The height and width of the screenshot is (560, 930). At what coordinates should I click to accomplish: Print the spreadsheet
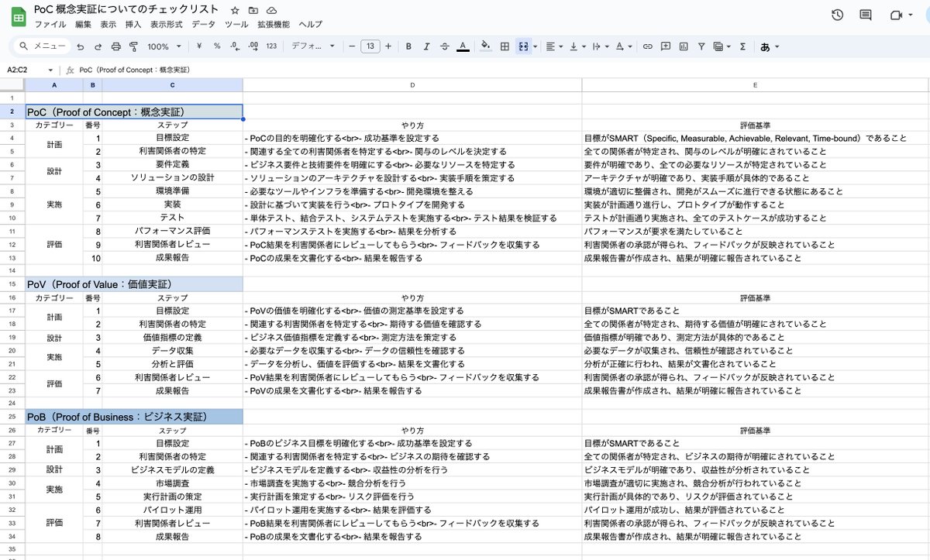pyautogui.click(x=115, y=46)
